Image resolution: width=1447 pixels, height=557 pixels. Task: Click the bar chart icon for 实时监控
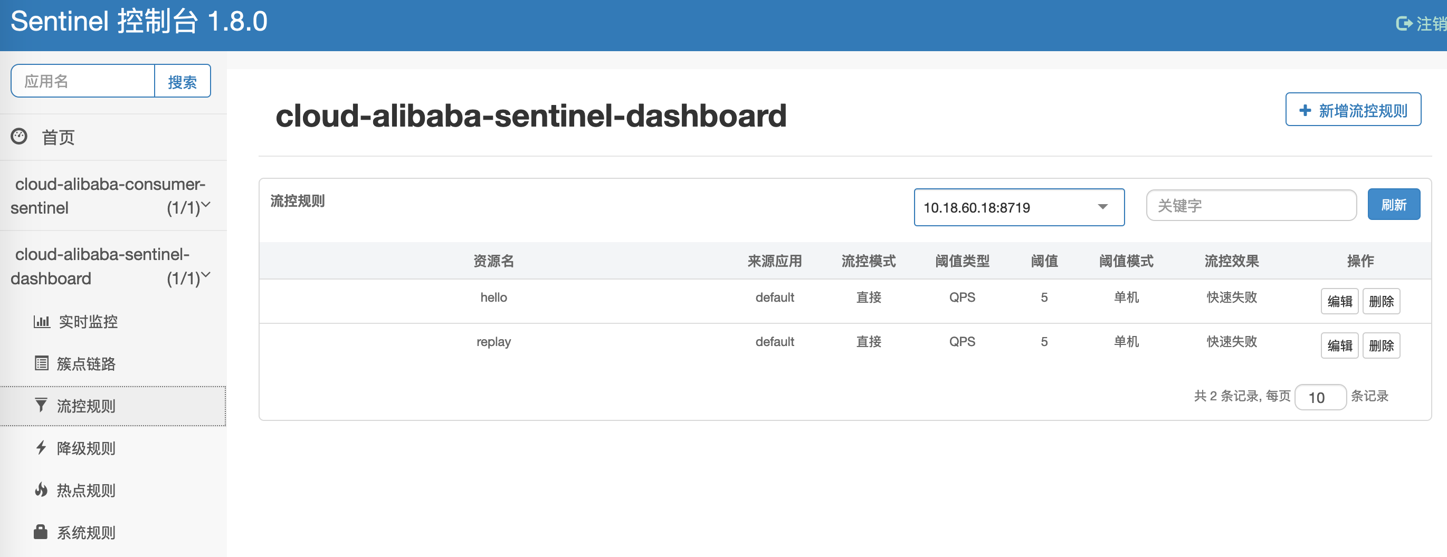click(42, 322)
